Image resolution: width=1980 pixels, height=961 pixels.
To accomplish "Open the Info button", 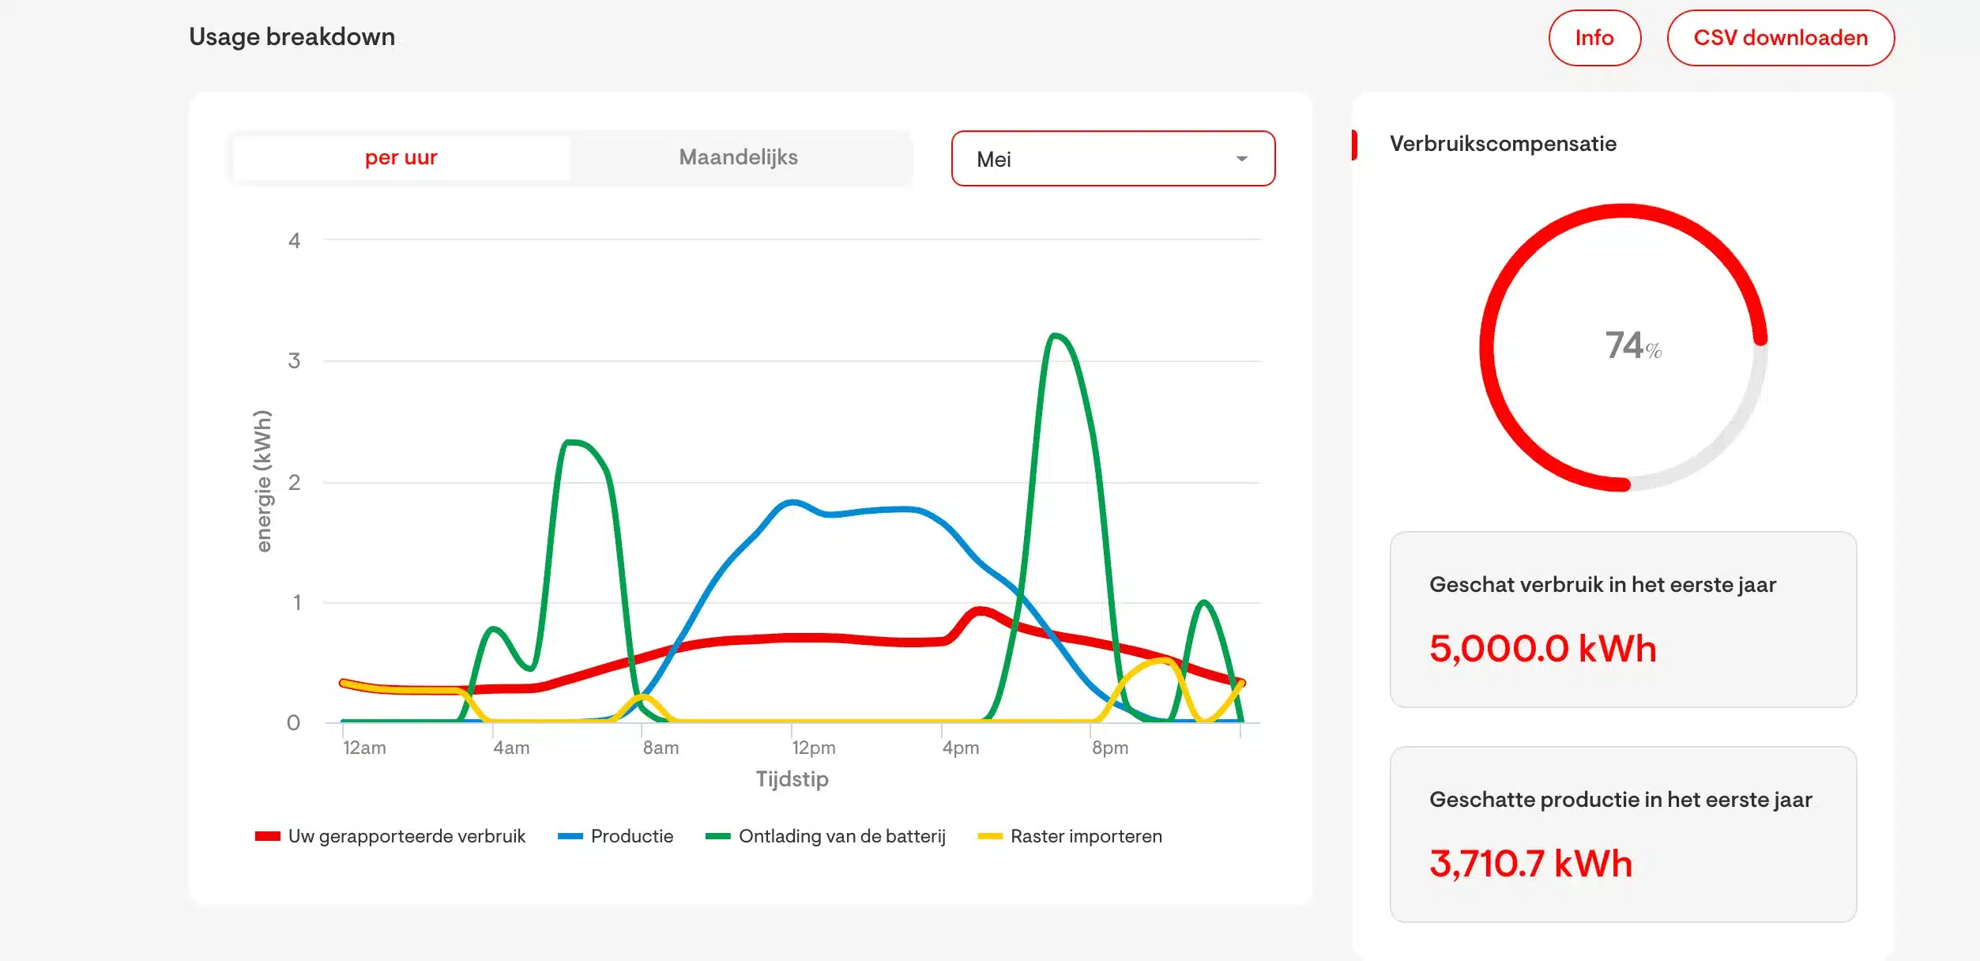I will 1594,38.
